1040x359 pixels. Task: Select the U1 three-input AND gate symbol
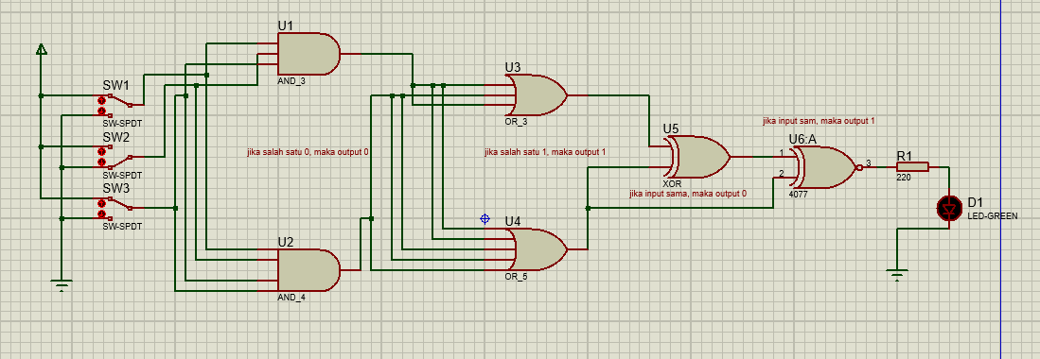click(x=308, y=54)
